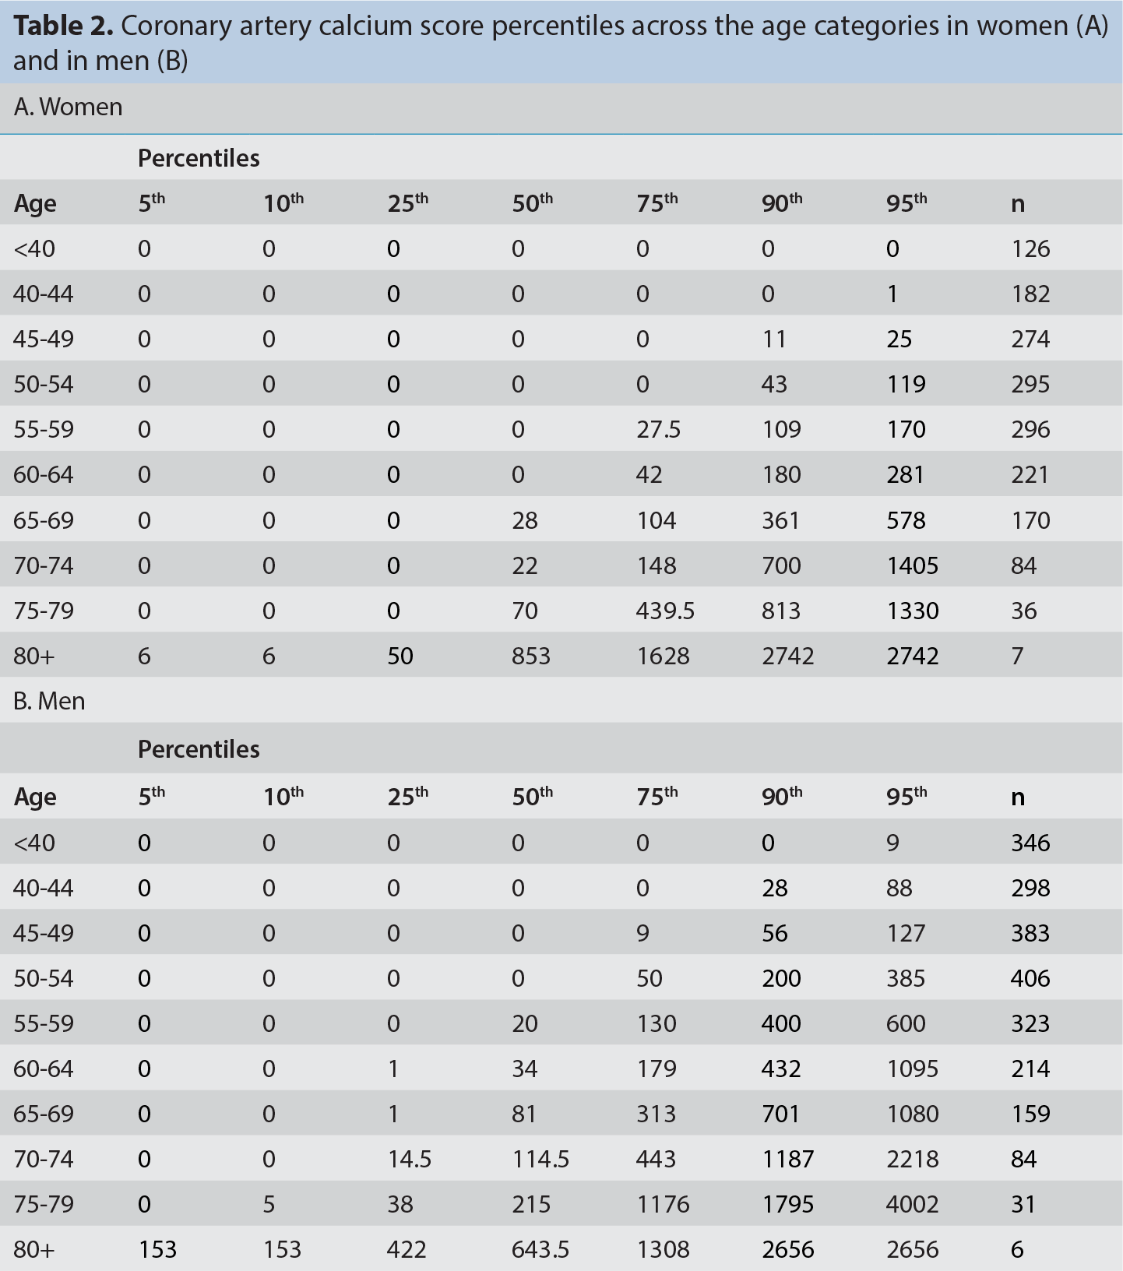
Task: Click the sample size 126 for women under 40
Action: tap(1030, 249)
